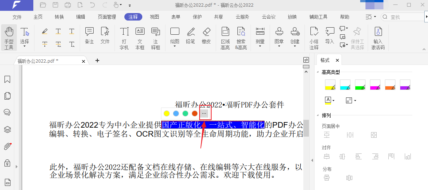Select the Pencil tool (铅笔)
The width and height of the screenshot is (428, 190).
[x=191, y=35]
